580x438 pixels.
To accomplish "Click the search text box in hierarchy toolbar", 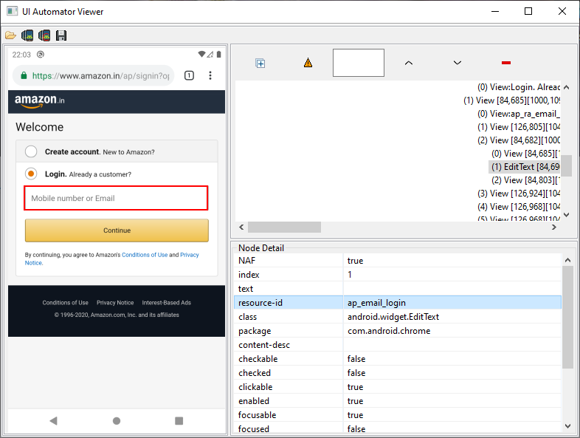I will (x=359, y=63).
